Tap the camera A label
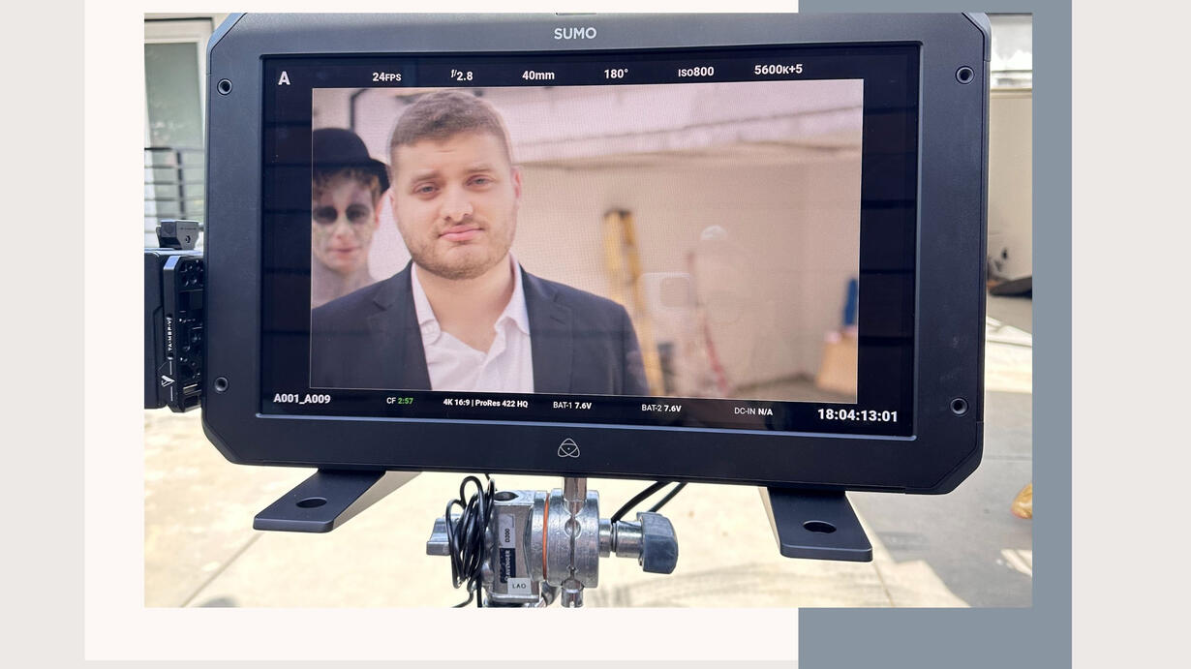This screenshot has width=1191, height=669. coord(284,78)
